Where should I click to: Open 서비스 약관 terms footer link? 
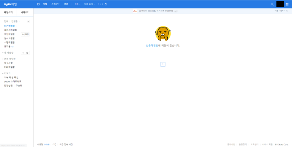pyautogui.click(x=267, y=144)
